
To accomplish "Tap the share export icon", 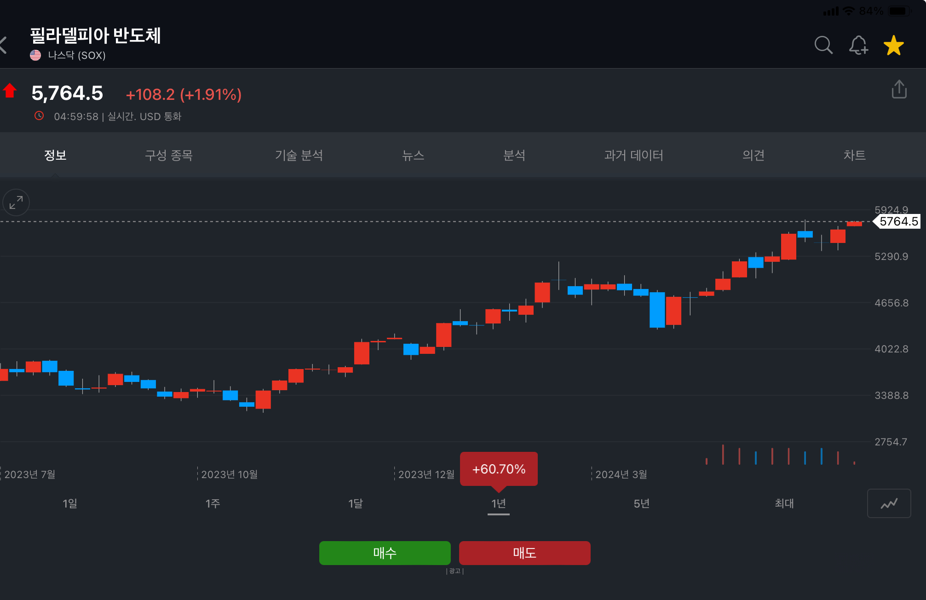I will tap(899, 89).
